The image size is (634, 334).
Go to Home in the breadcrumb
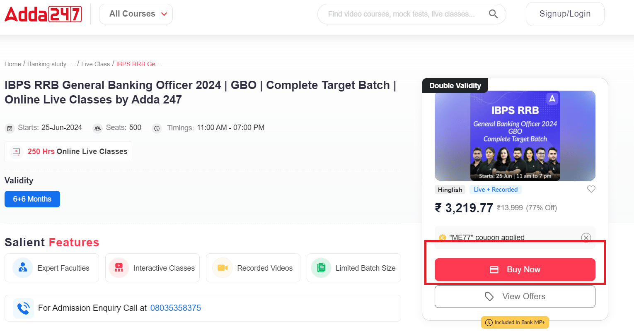(x=13, y=64)
